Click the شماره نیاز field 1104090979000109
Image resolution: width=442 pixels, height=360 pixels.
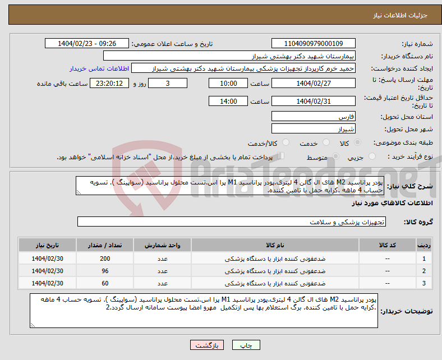[x=313, y=43]
